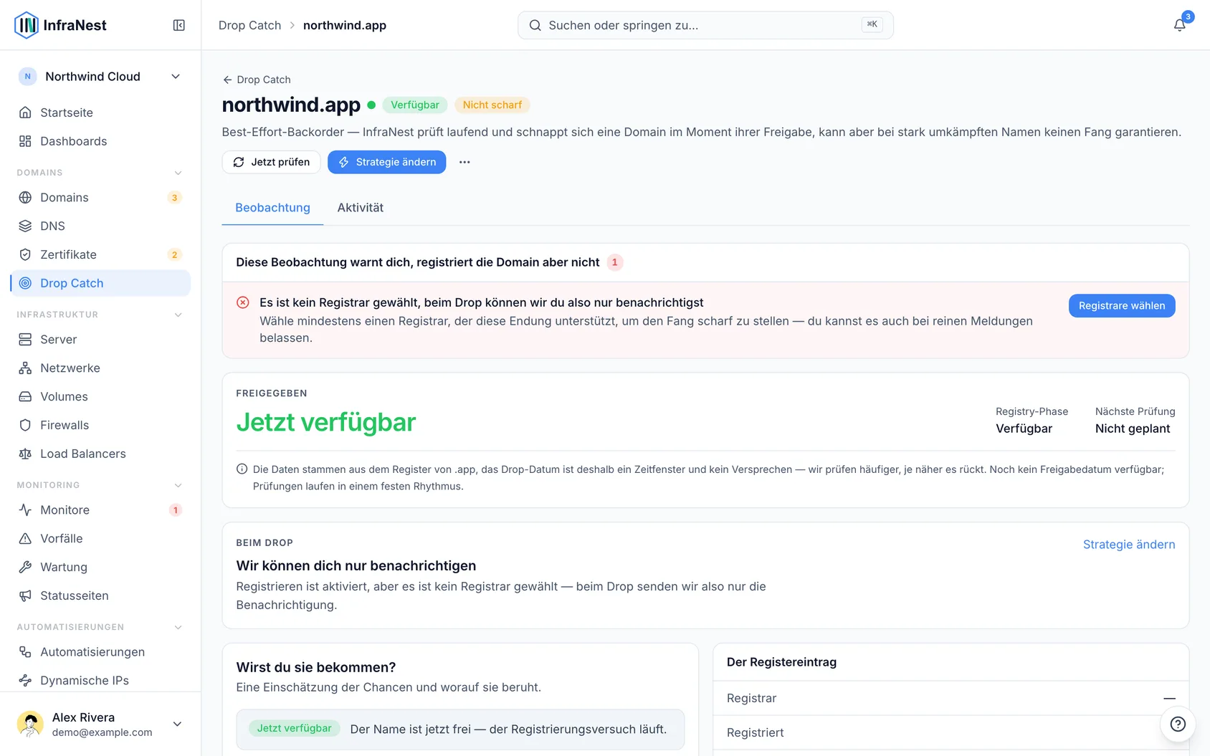
Task: Open Vorfälle in the sidebar
Action: [x=100, y=538]
